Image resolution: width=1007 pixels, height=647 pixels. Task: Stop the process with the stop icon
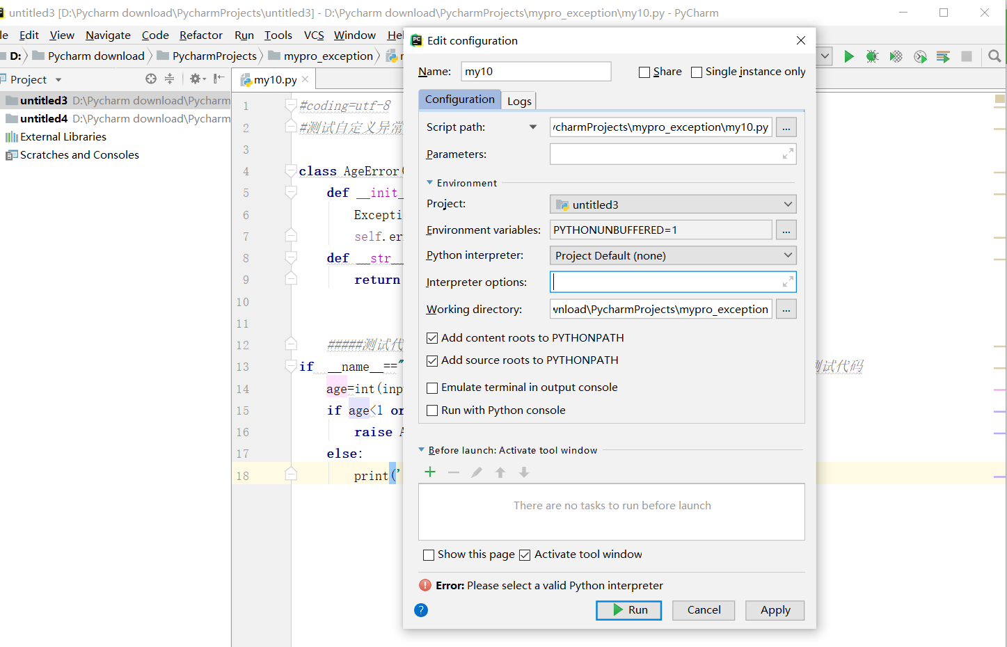[967, 56]
